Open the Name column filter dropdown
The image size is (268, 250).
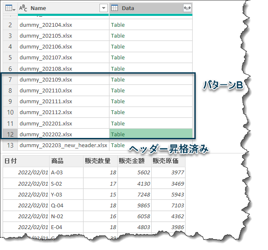coord(104,8)
